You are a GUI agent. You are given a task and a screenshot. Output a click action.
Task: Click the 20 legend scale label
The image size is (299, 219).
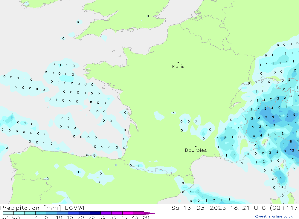(81, 217)
